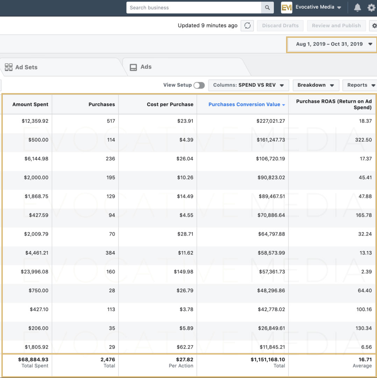Open the Breakdown dropdown
The height and width of the screenshot is (378, 377).
point(315,85)
